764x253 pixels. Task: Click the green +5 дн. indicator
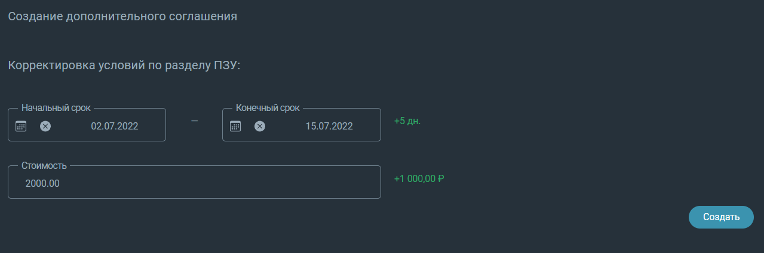(407, 121)
